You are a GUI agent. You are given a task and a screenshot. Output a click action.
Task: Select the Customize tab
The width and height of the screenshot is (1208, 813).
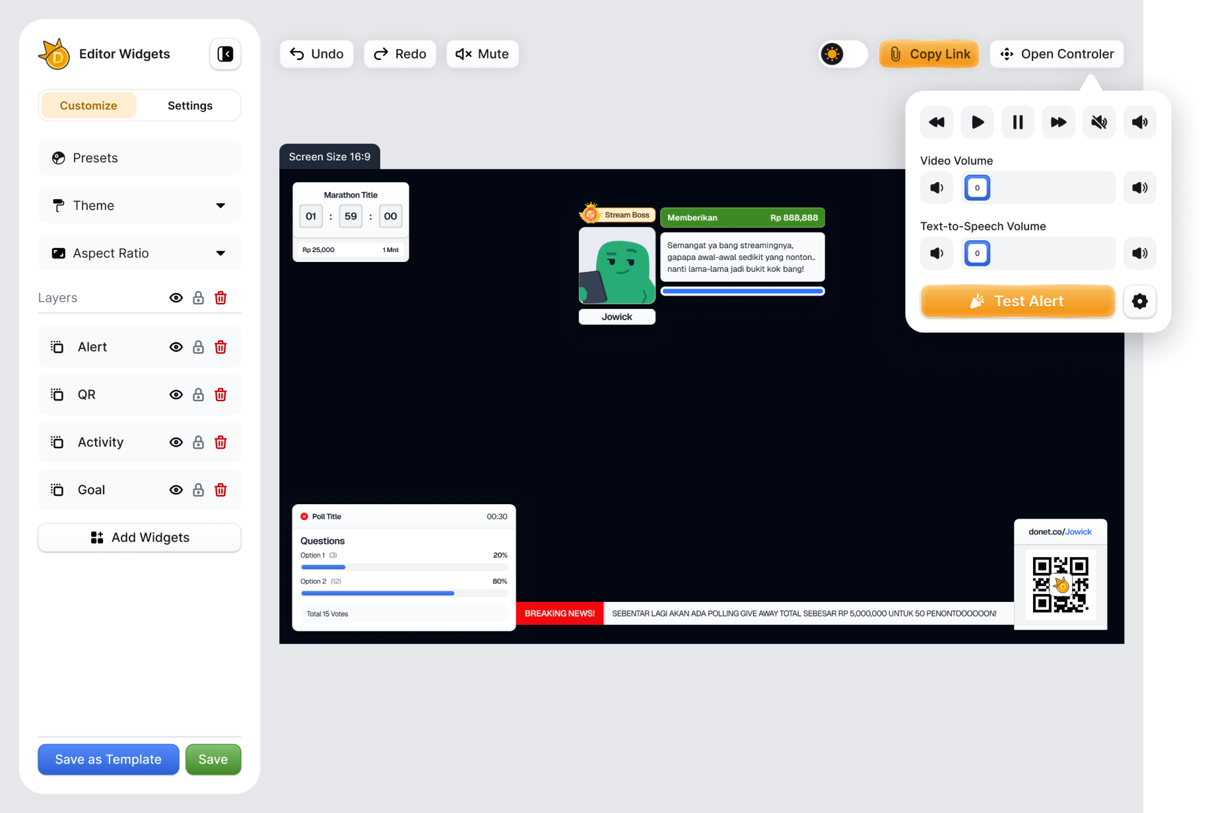pos(88,106)
